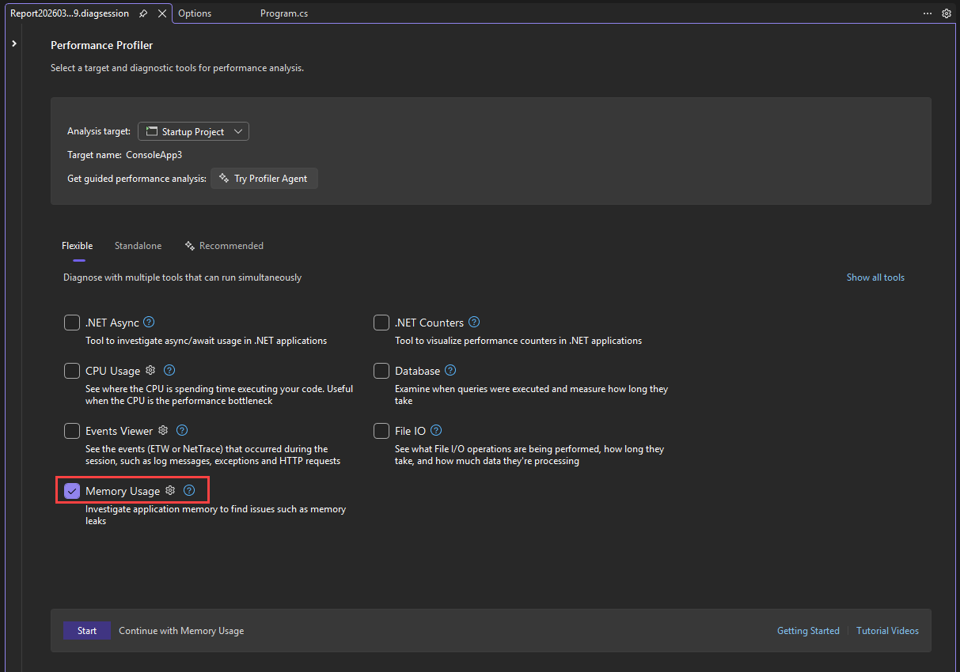Open settings gear next to Memory Usage
Screen dimensions: 960x672
pyautogui.click(x=169, y=490)
